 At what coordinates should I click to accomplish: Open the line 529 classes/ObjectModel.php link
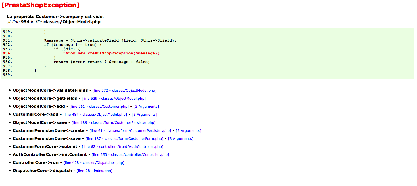(114, 99)
